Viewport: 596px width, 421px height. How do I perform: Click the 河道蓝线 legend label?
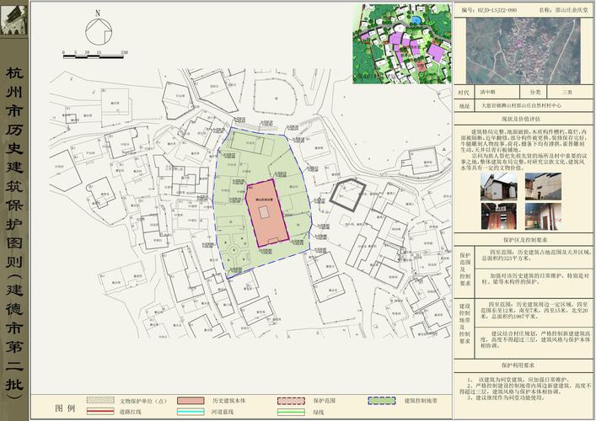(x=223, y=412)
